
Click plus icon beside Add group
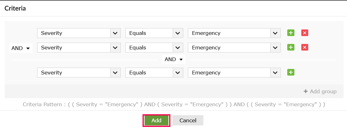coord(306,91)
